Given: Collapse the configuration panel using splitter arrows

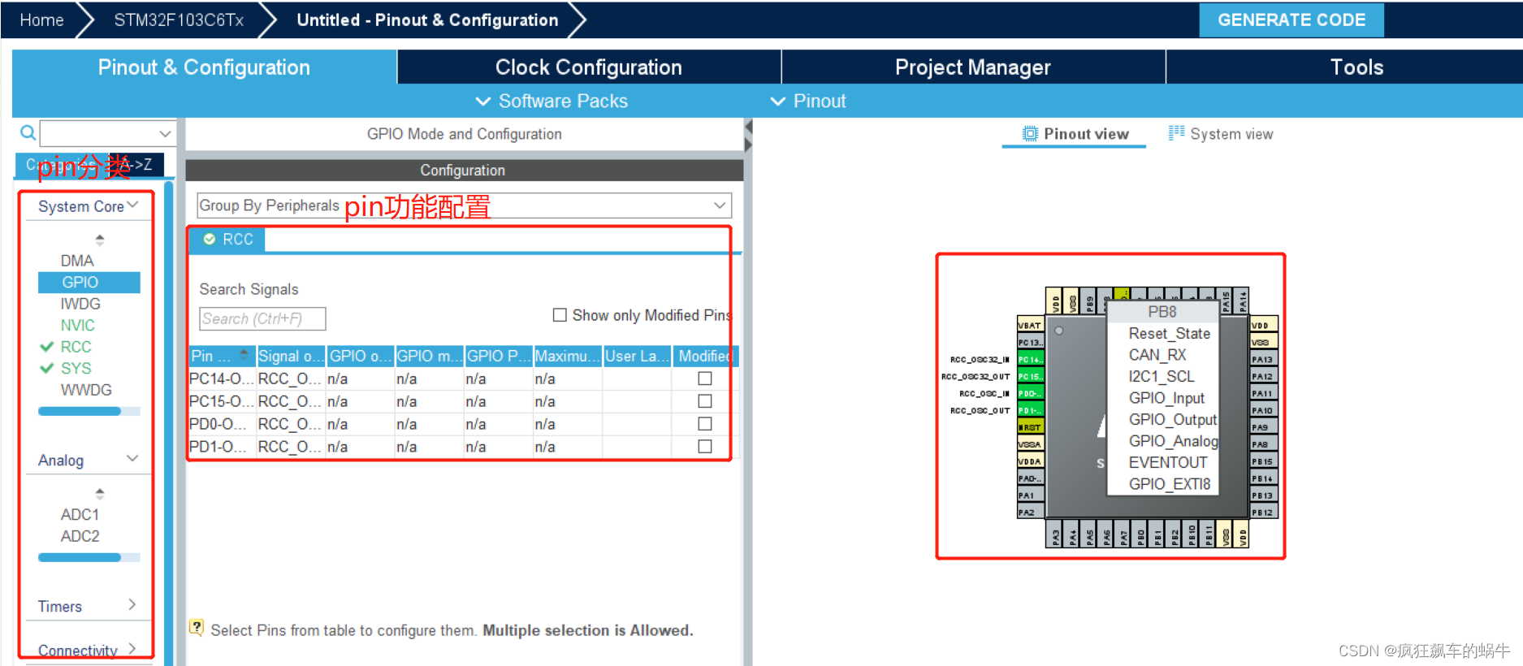Looking at the screenshot, I should (748, 136).
